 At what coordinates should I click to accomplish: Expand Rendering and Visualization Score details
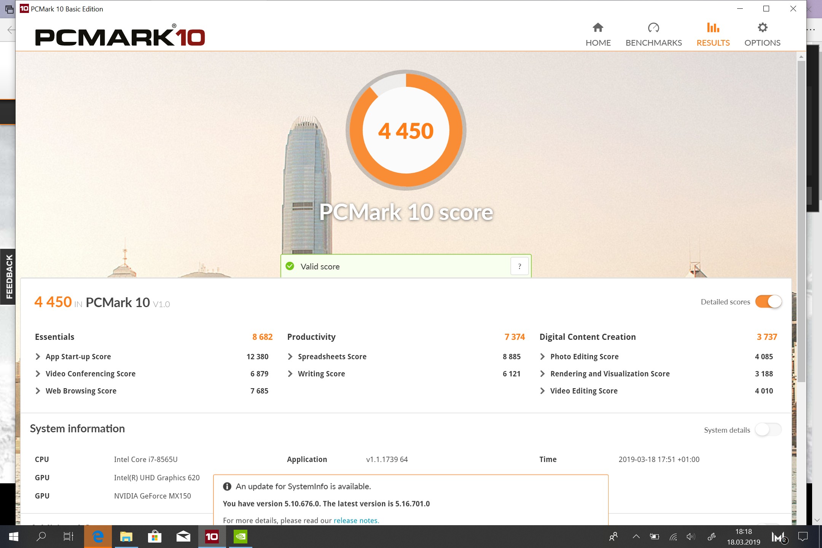pyautogui.click(x=542, y=374)
